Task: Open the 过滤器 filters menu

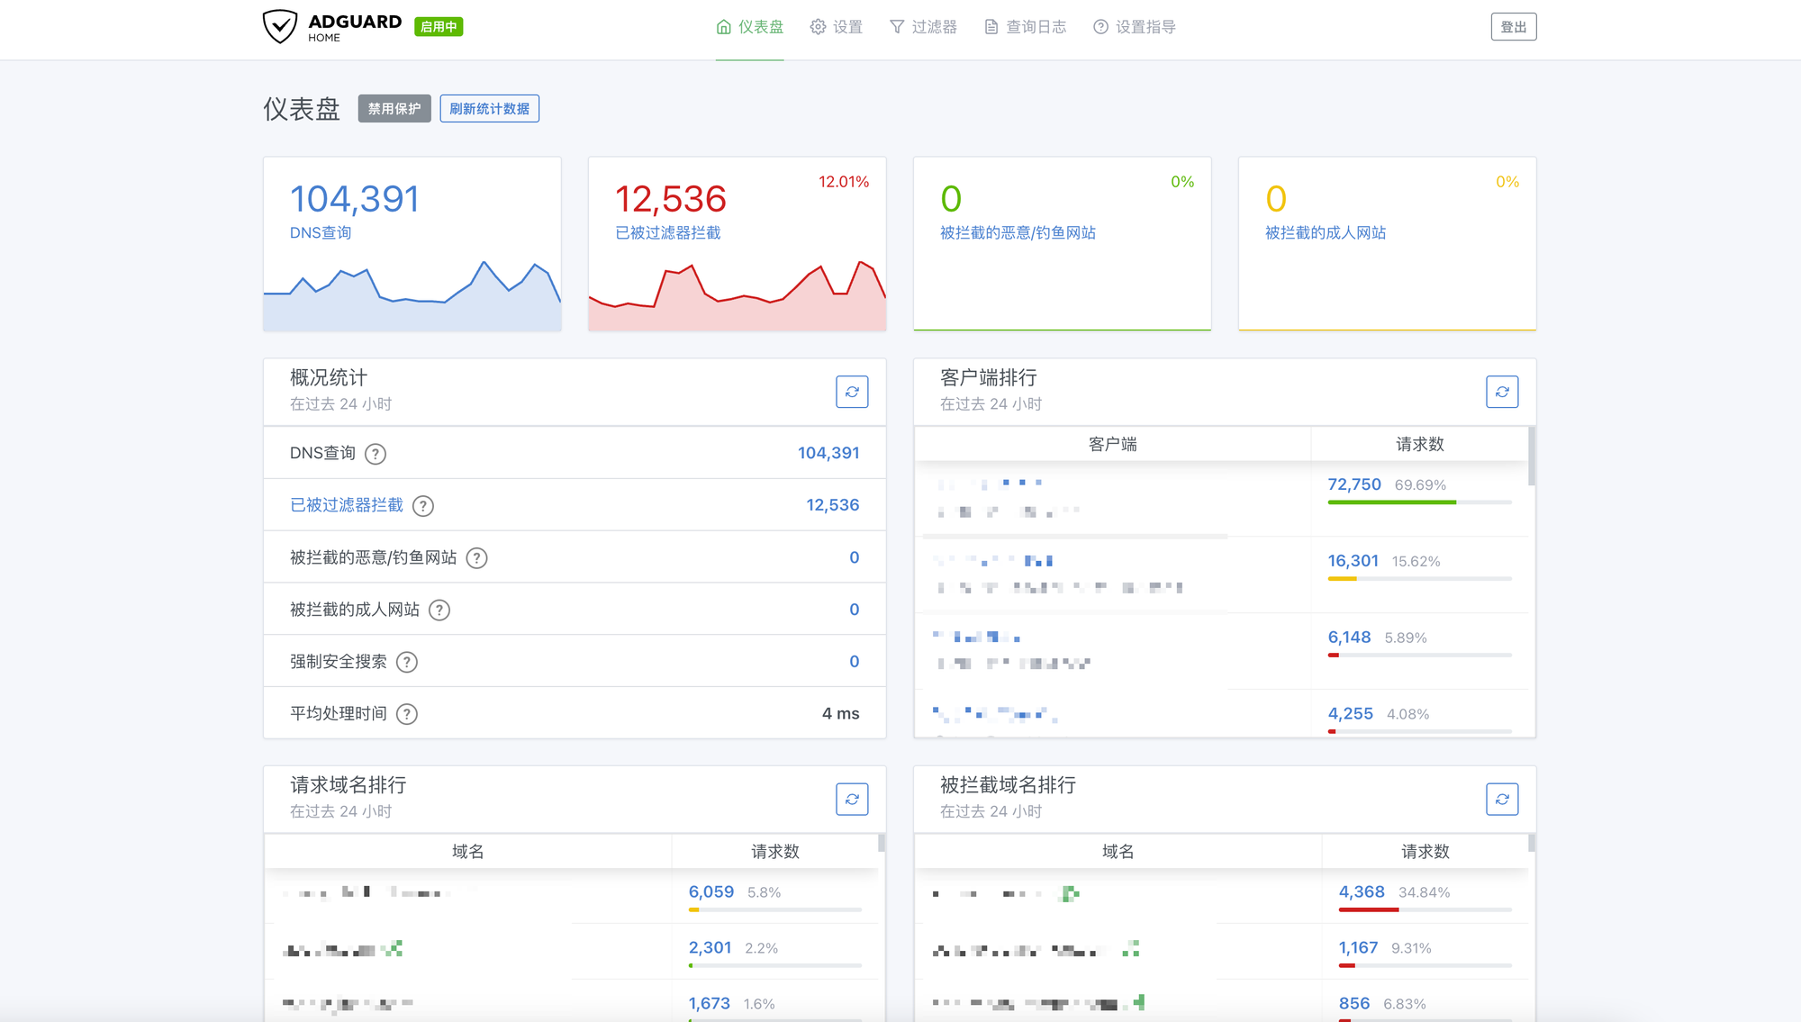Action: (923, 27)
